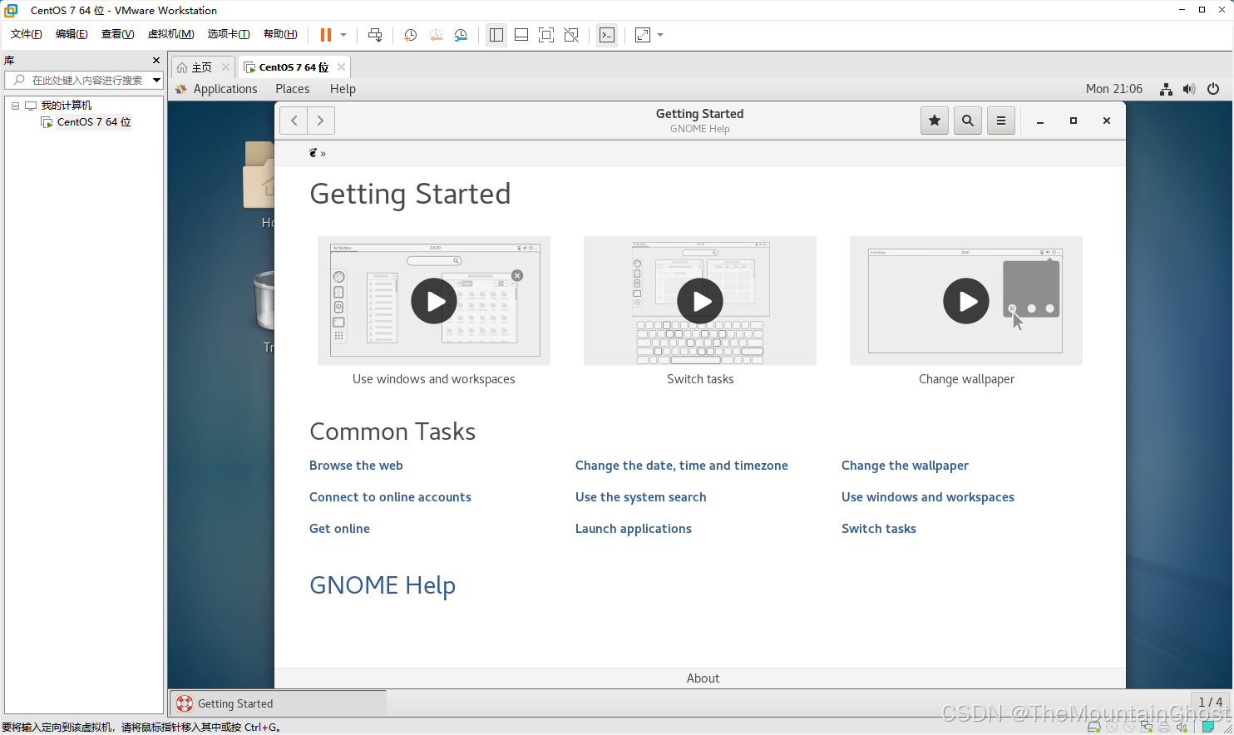The height and width of the screenshot is (735, 1234).
Task: Open the 选项卡(T) menu
Action: point(229,34)
